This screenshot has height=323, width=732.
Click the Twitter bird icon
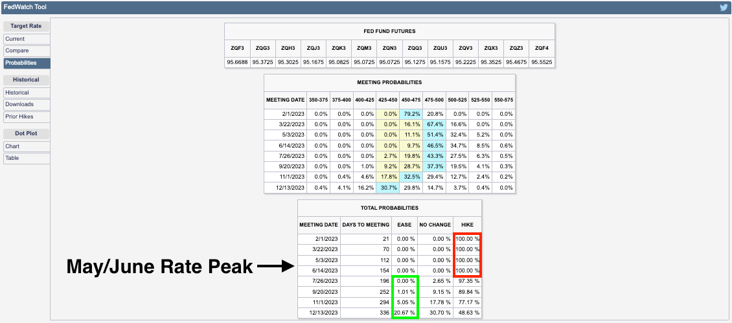(x=724, y=8)
